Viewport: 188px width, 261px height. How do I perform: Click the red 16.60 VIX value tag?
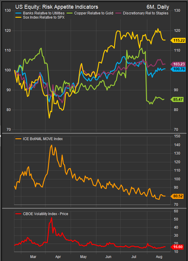178,247
